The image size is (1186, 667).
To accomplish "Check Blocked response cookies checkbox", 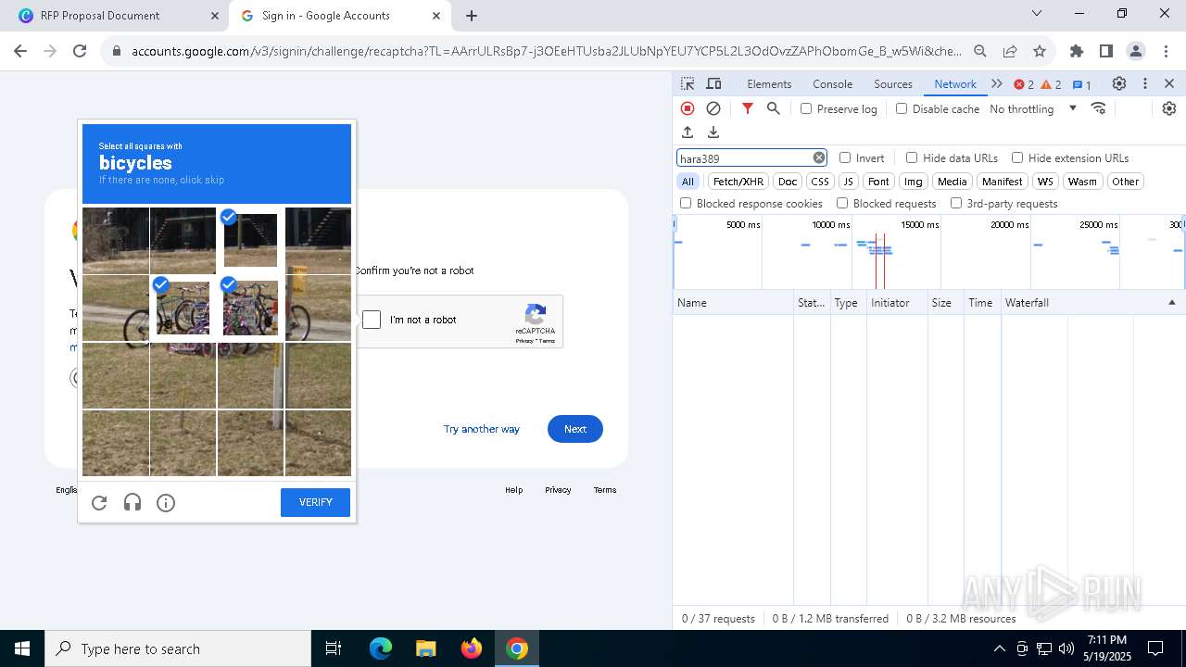I will [686, 203].
